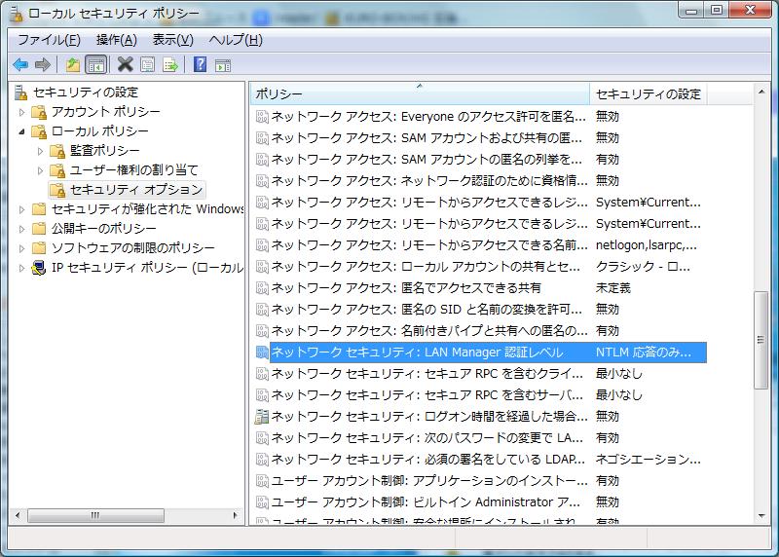Image resolution: width=779 pixels, height=557 pixels.
Task: Click the blue Help question mark icon
Action: (x=200, y=65)
